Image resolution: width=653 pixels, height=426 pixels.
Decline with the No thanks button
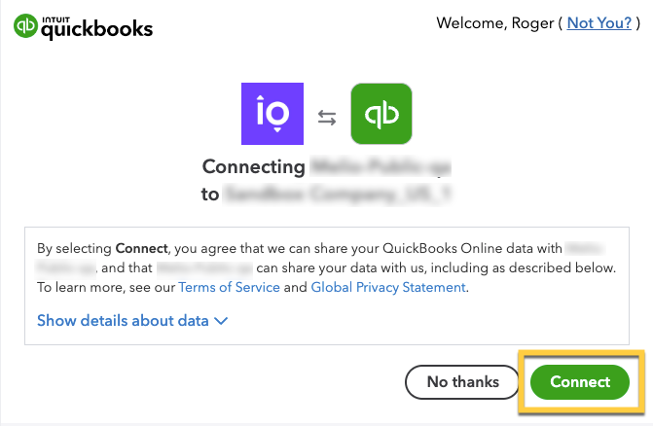coord(463,382)
